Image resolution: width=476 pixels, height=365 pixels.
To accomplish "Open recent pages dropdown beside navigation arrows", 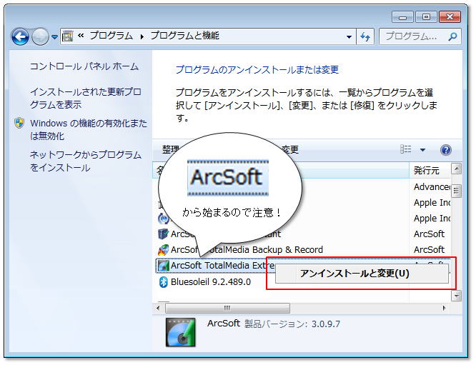I will [x=54, y=37].
